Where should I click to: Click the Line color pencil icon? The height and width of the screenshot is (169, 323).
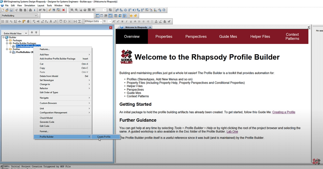click(x=160, y=21)
